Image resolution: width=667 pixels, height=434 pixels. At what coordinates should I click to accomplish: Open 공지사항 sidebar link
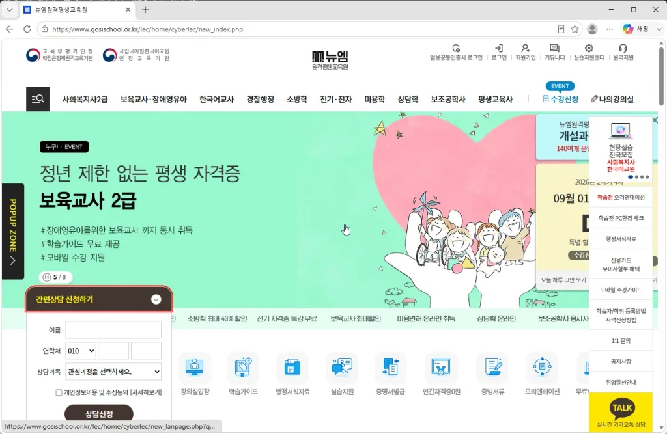point(621,361)
